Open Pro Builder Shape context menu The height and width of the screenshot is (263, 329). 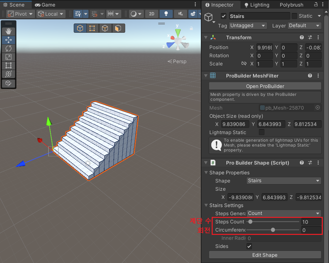tap(318, 163)
